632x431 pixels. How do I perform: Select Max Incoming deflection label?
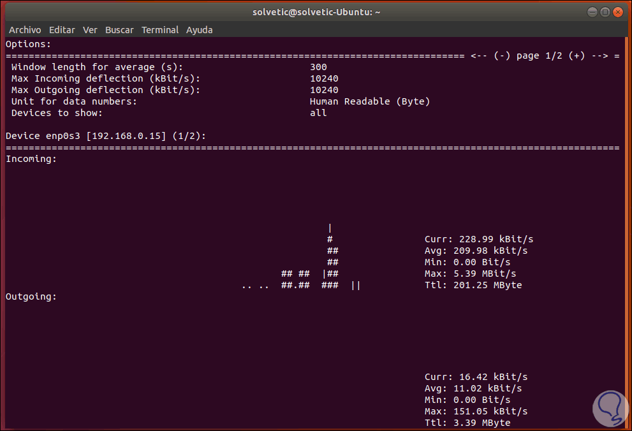[106, 78]
